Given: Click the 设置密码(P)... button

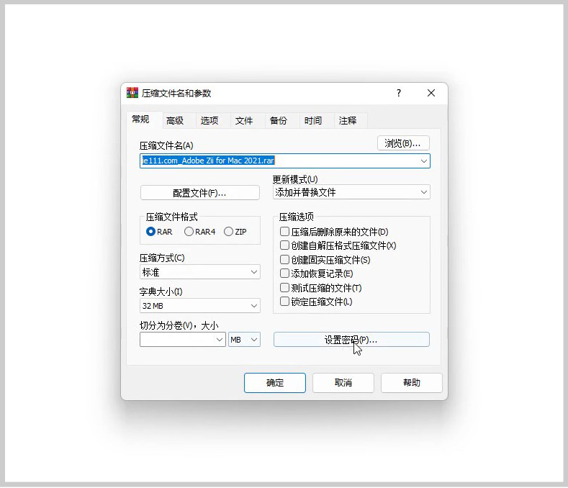Looking at the screenshot, I should click(x=351, y=340).
